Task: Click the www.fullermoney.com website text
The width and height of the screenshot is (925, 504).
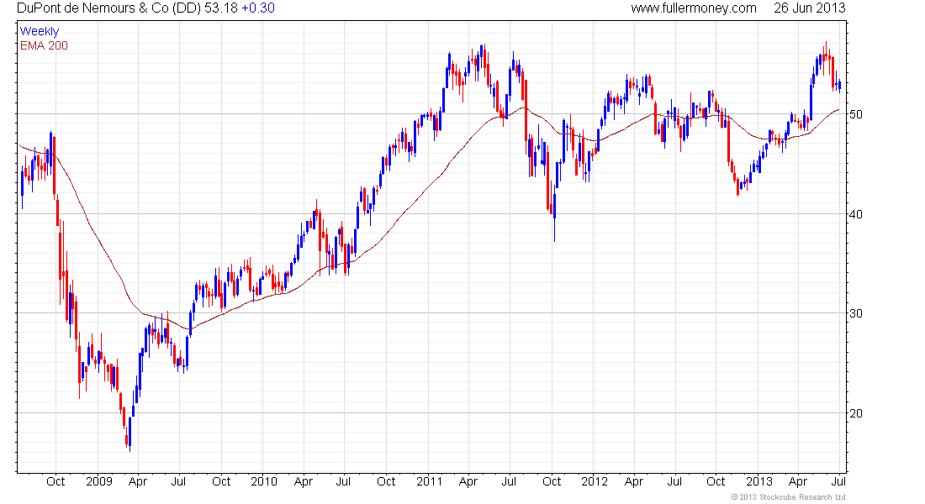Action: coord(693,8)
